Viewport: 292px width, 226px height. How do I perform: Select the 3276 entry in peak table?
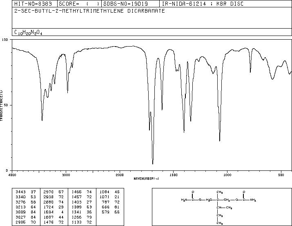coord(21,202)
